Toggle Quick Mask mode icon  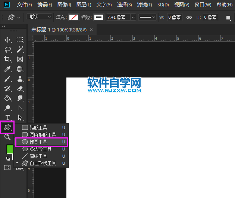pyautogui.click(x=7, y=168)
